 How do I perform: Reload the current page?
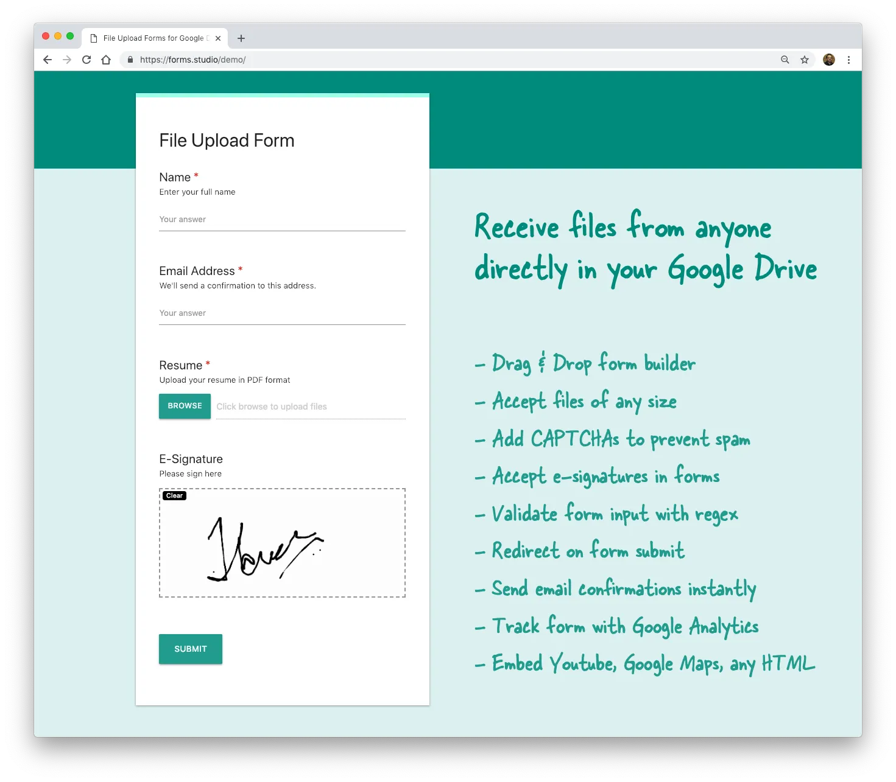pyautogui.click(x=86, y=60)
